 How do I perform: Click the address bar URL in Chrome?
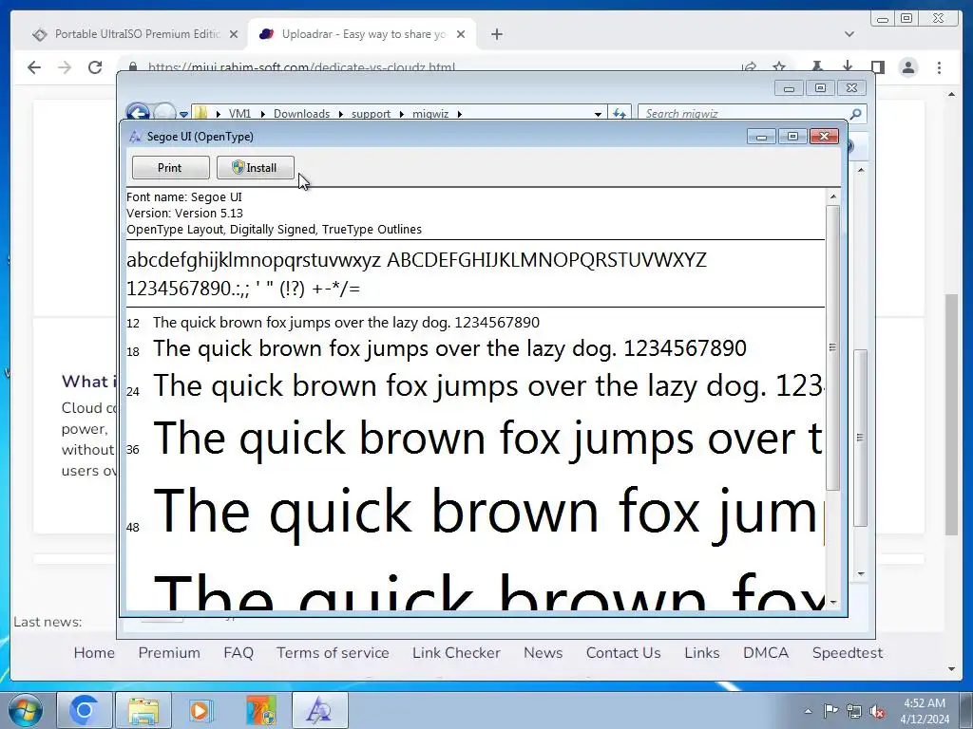(x=301, y=67)
